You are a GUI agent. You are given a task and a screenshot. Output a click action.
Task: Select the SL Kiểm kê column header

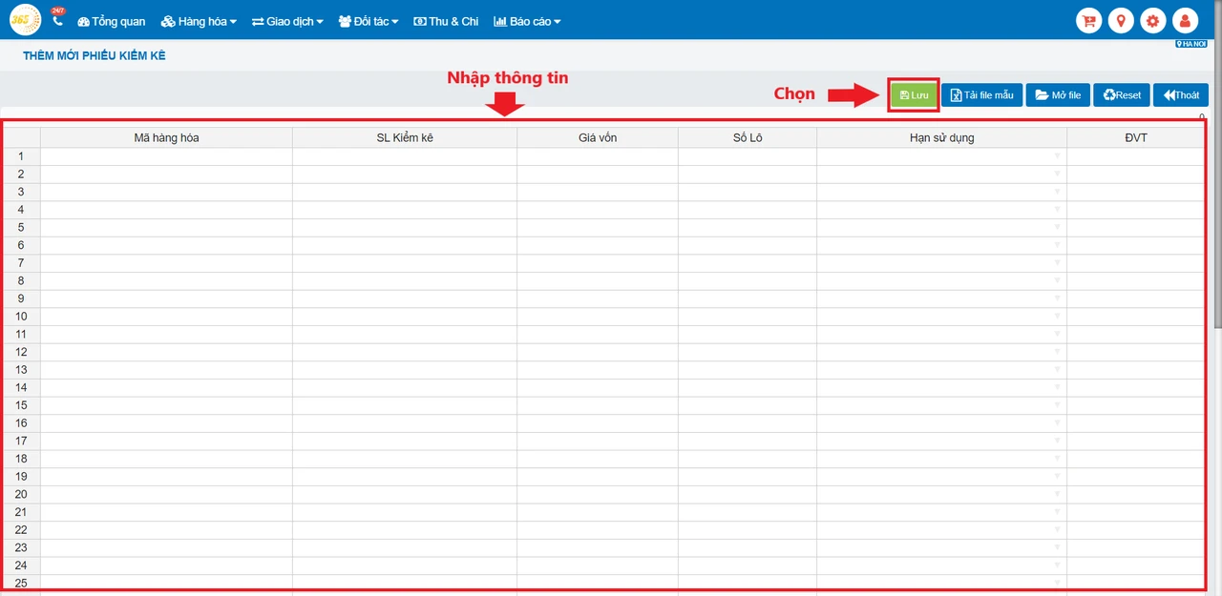point(405,137)
